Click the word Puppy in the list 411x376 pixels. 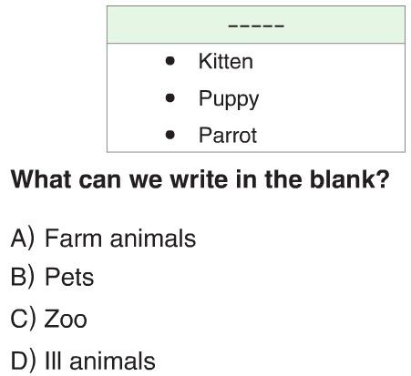[x=229, y=99]
